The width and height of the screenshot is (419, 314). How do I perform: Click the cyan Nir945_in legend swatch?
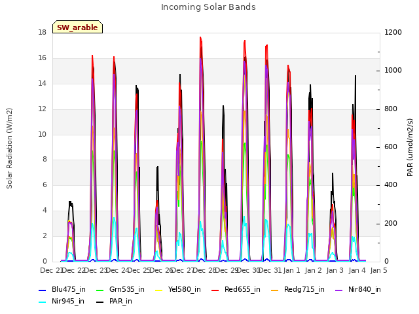click(43, 302)
